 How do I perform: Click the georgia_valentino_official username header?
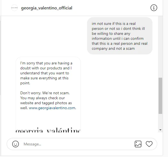pos(47,8)
